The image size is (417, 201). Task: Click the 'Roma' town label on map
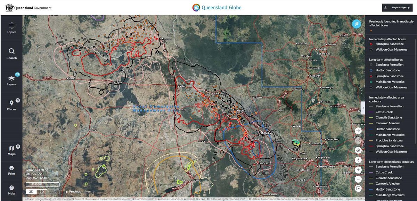coord(73,79)
